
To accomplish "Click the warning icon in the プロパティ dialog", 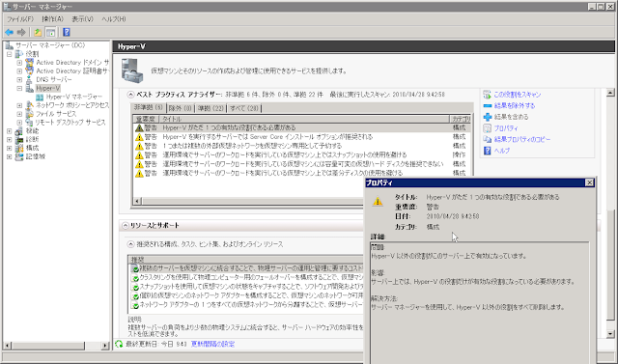I will point(378,201).
